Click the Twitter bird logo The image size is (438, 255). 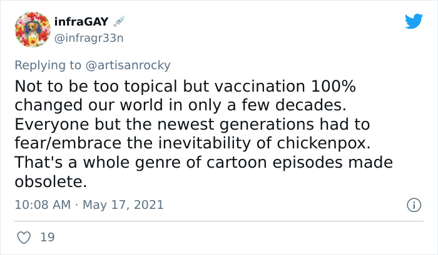tap(414, 22)
